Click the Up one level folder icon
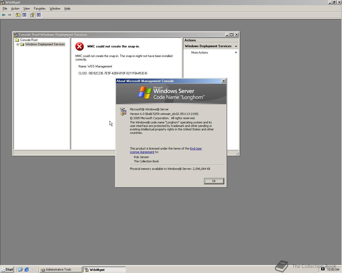342x273 pixels. click(18, 15)
